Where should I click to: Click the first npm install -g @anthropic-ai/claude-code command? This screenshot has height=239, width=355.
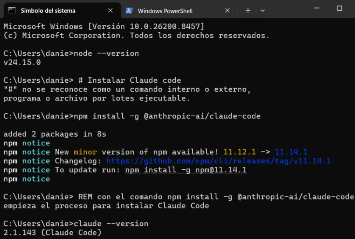coord(132,116)
